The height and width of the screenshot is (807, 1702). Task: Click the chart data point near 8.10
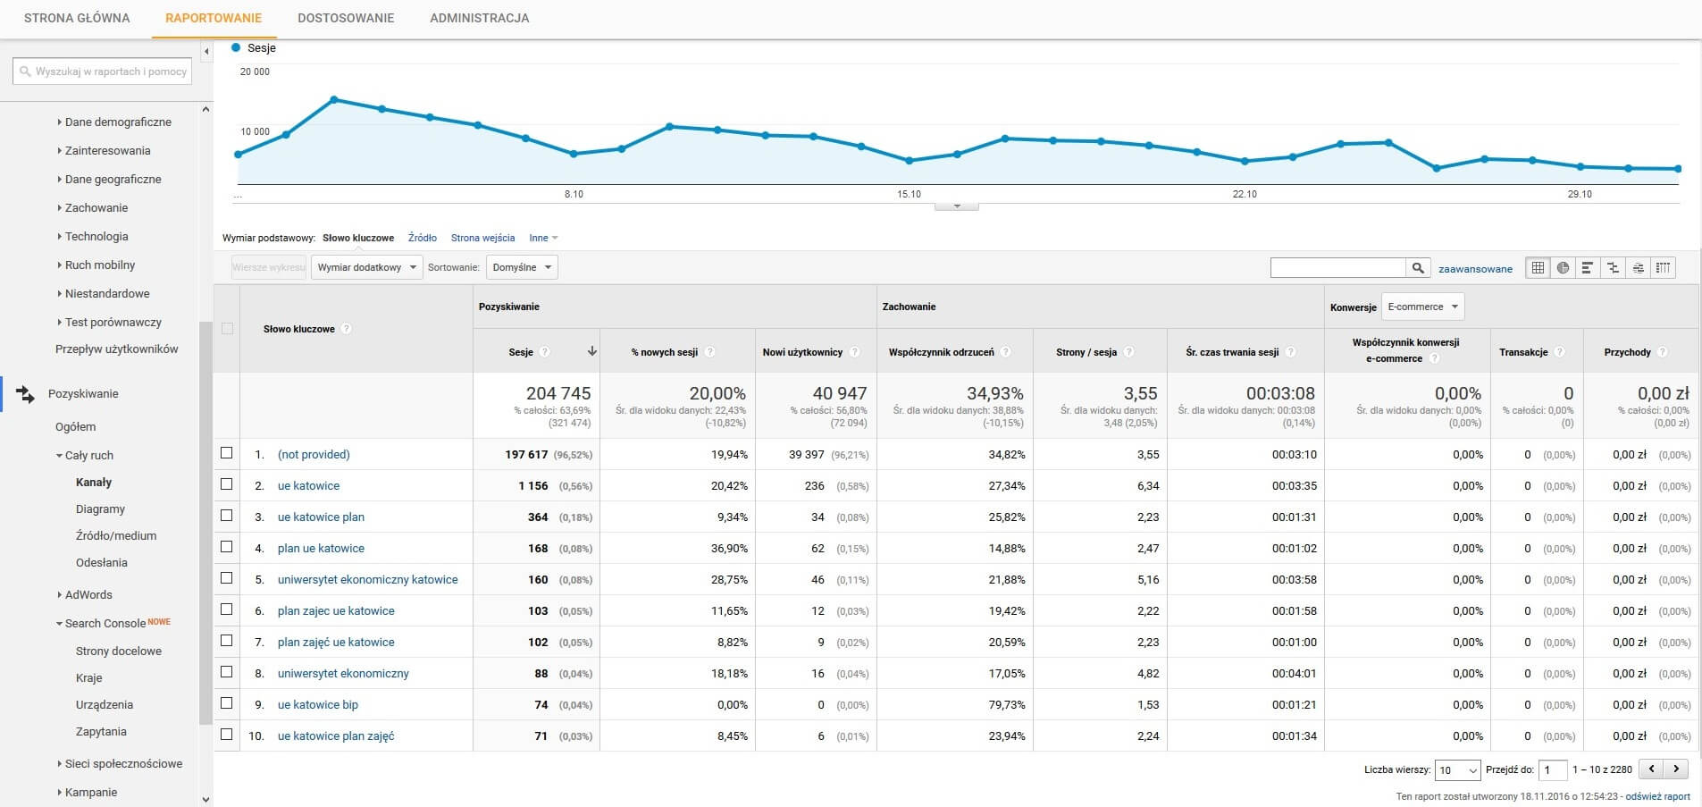(x=574, y=154)
